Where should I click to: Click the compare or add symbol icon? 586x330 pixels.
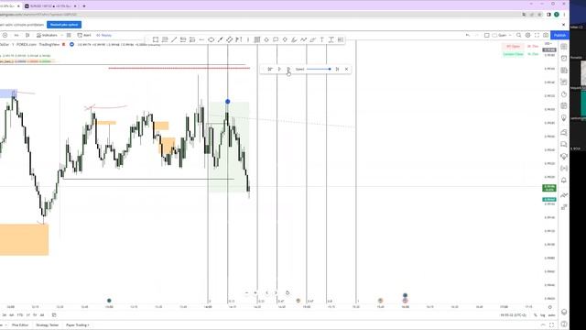pos(5,35)
